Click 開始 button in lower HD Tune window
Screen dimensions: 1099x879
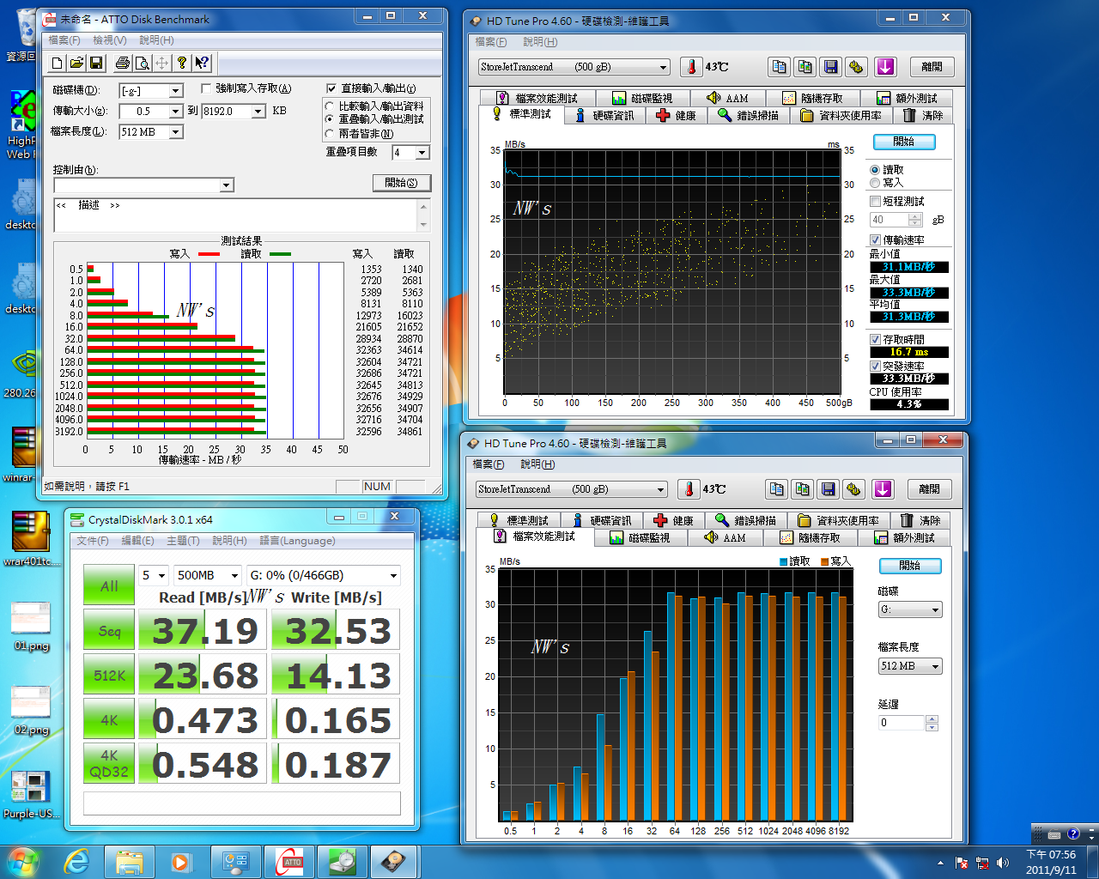tap(910, 567)
